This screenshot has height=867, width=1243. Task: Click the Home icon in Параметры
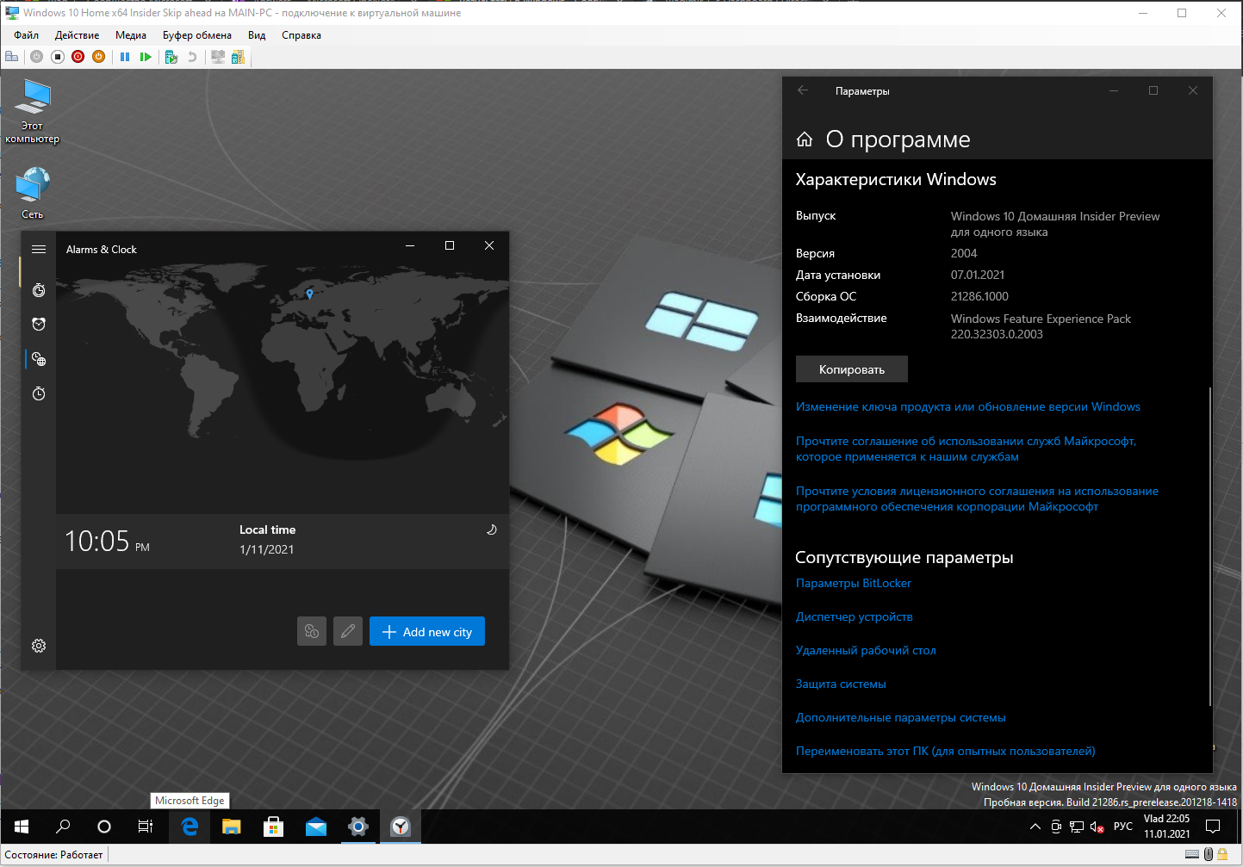[805, 139]
